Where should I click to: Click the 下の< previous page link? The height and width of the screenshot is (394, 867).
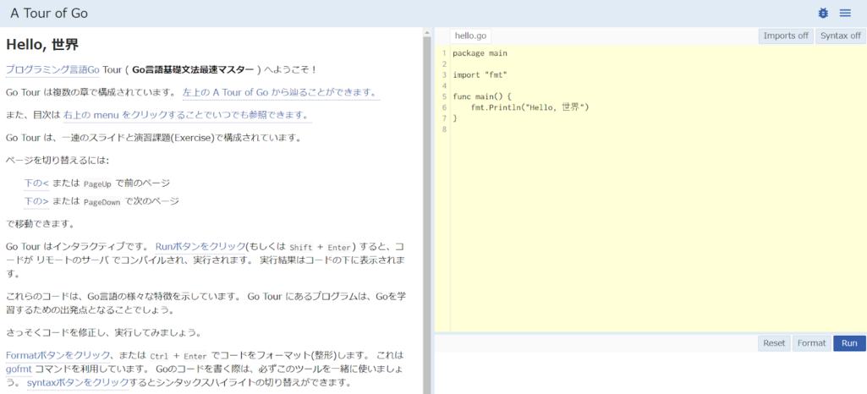click(36, 183)
